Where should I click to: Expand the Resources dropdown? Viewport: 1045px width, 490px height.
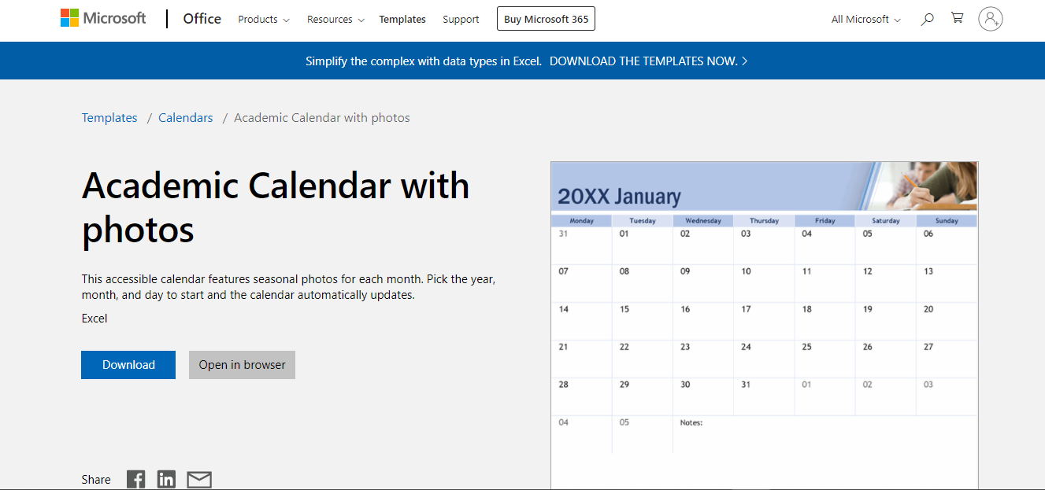(x=335, y=20)
